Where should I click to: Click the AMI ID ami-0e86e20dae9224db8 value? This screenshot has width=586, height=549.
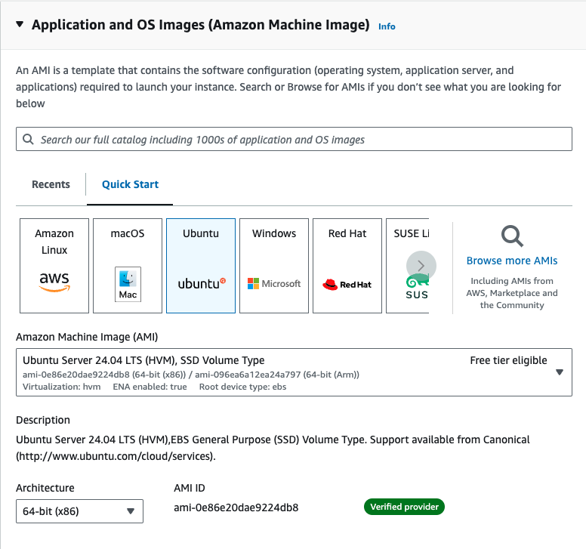(x=236, y=507)
